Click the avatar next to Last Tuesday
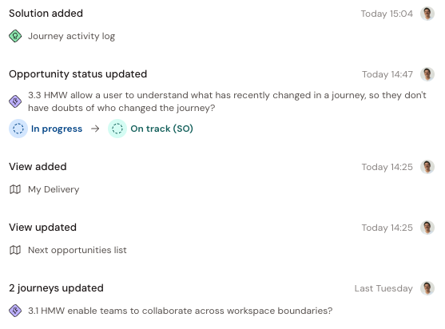 click(427, 288)
